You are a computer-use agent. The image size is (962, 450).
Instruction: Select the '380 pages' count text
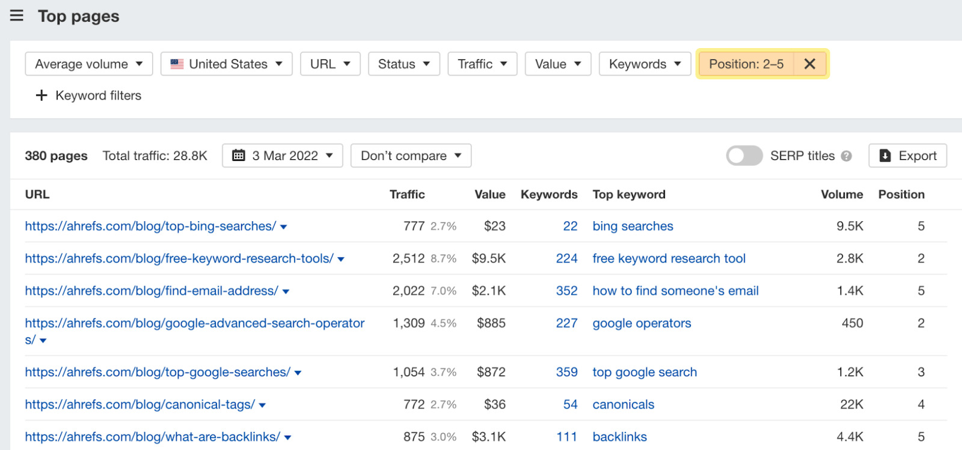[x=56, y=156]
